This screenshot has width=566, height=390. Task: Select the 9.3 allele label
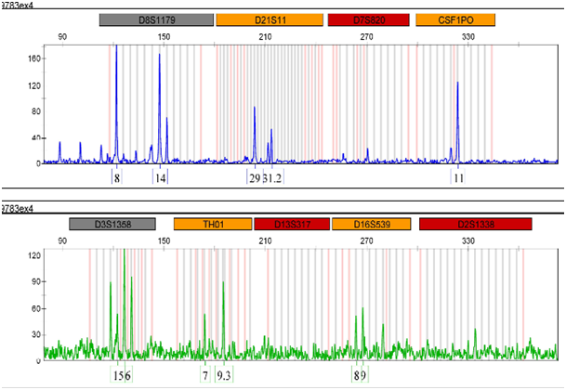point(224,375)
